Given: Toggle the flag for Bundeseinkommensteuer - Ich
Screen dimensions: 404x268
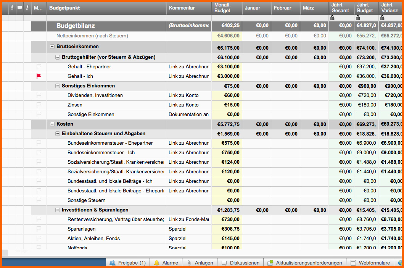Looking at the screenshot, I should click(39, 153).
